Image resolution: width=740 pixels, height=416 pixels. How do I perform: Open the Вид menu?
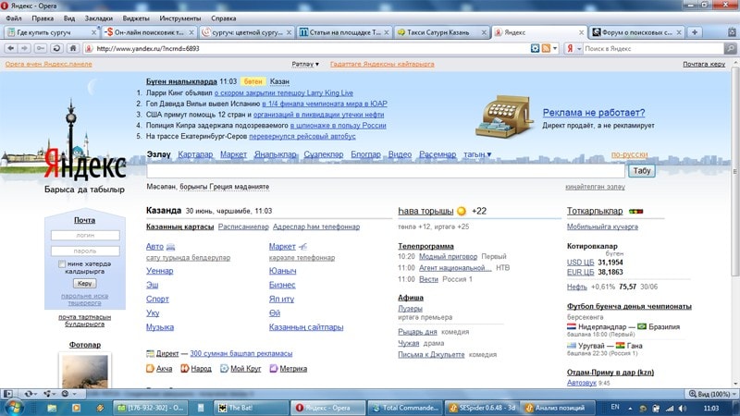pos(69,18)
